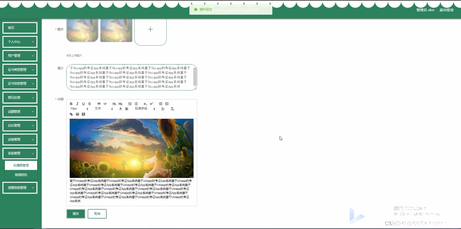Expand 意见反馈 sidebar menu
The image size is (461, 229).
coord(20,98)
